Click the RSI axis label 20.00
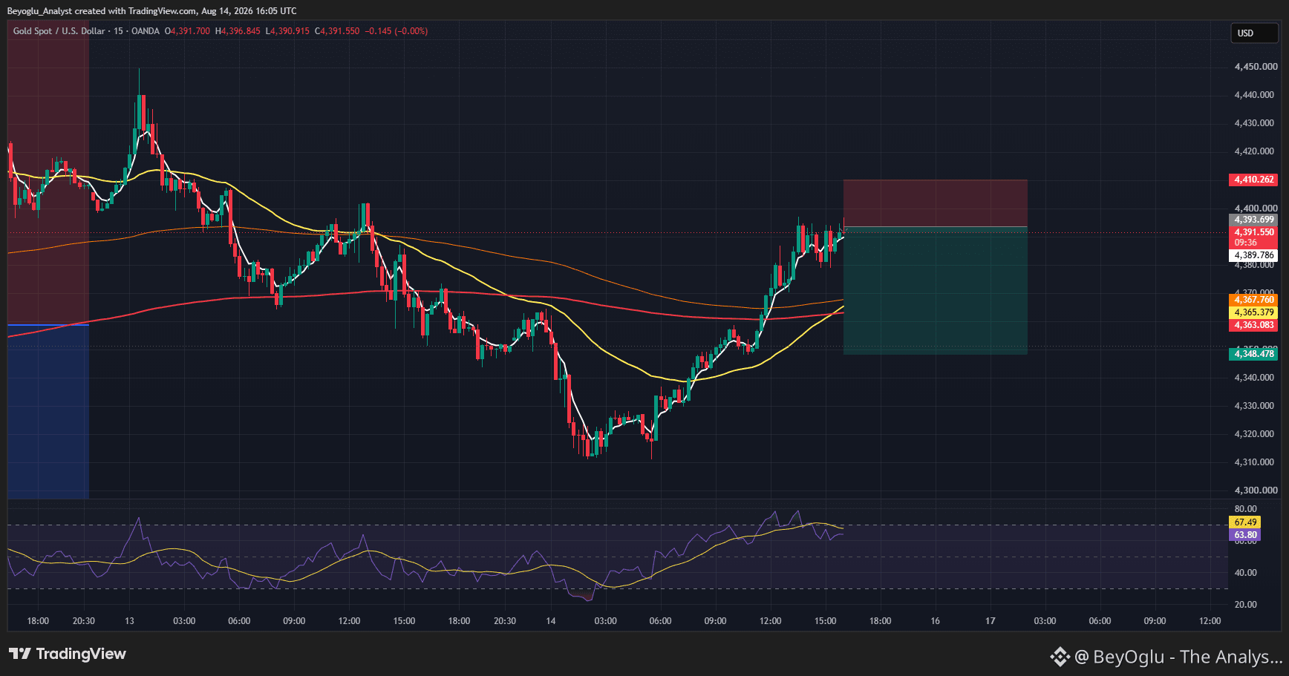 click(1245, 605)
